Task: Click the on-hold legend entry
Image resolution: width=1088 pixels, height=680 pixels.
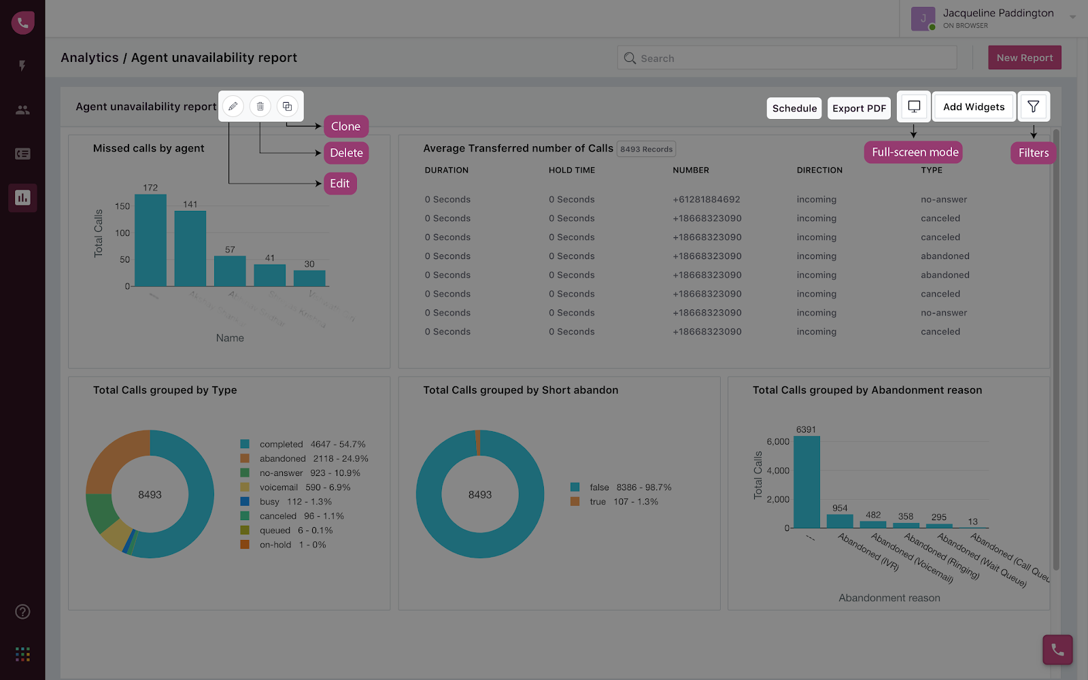Action: click(283, 545)
